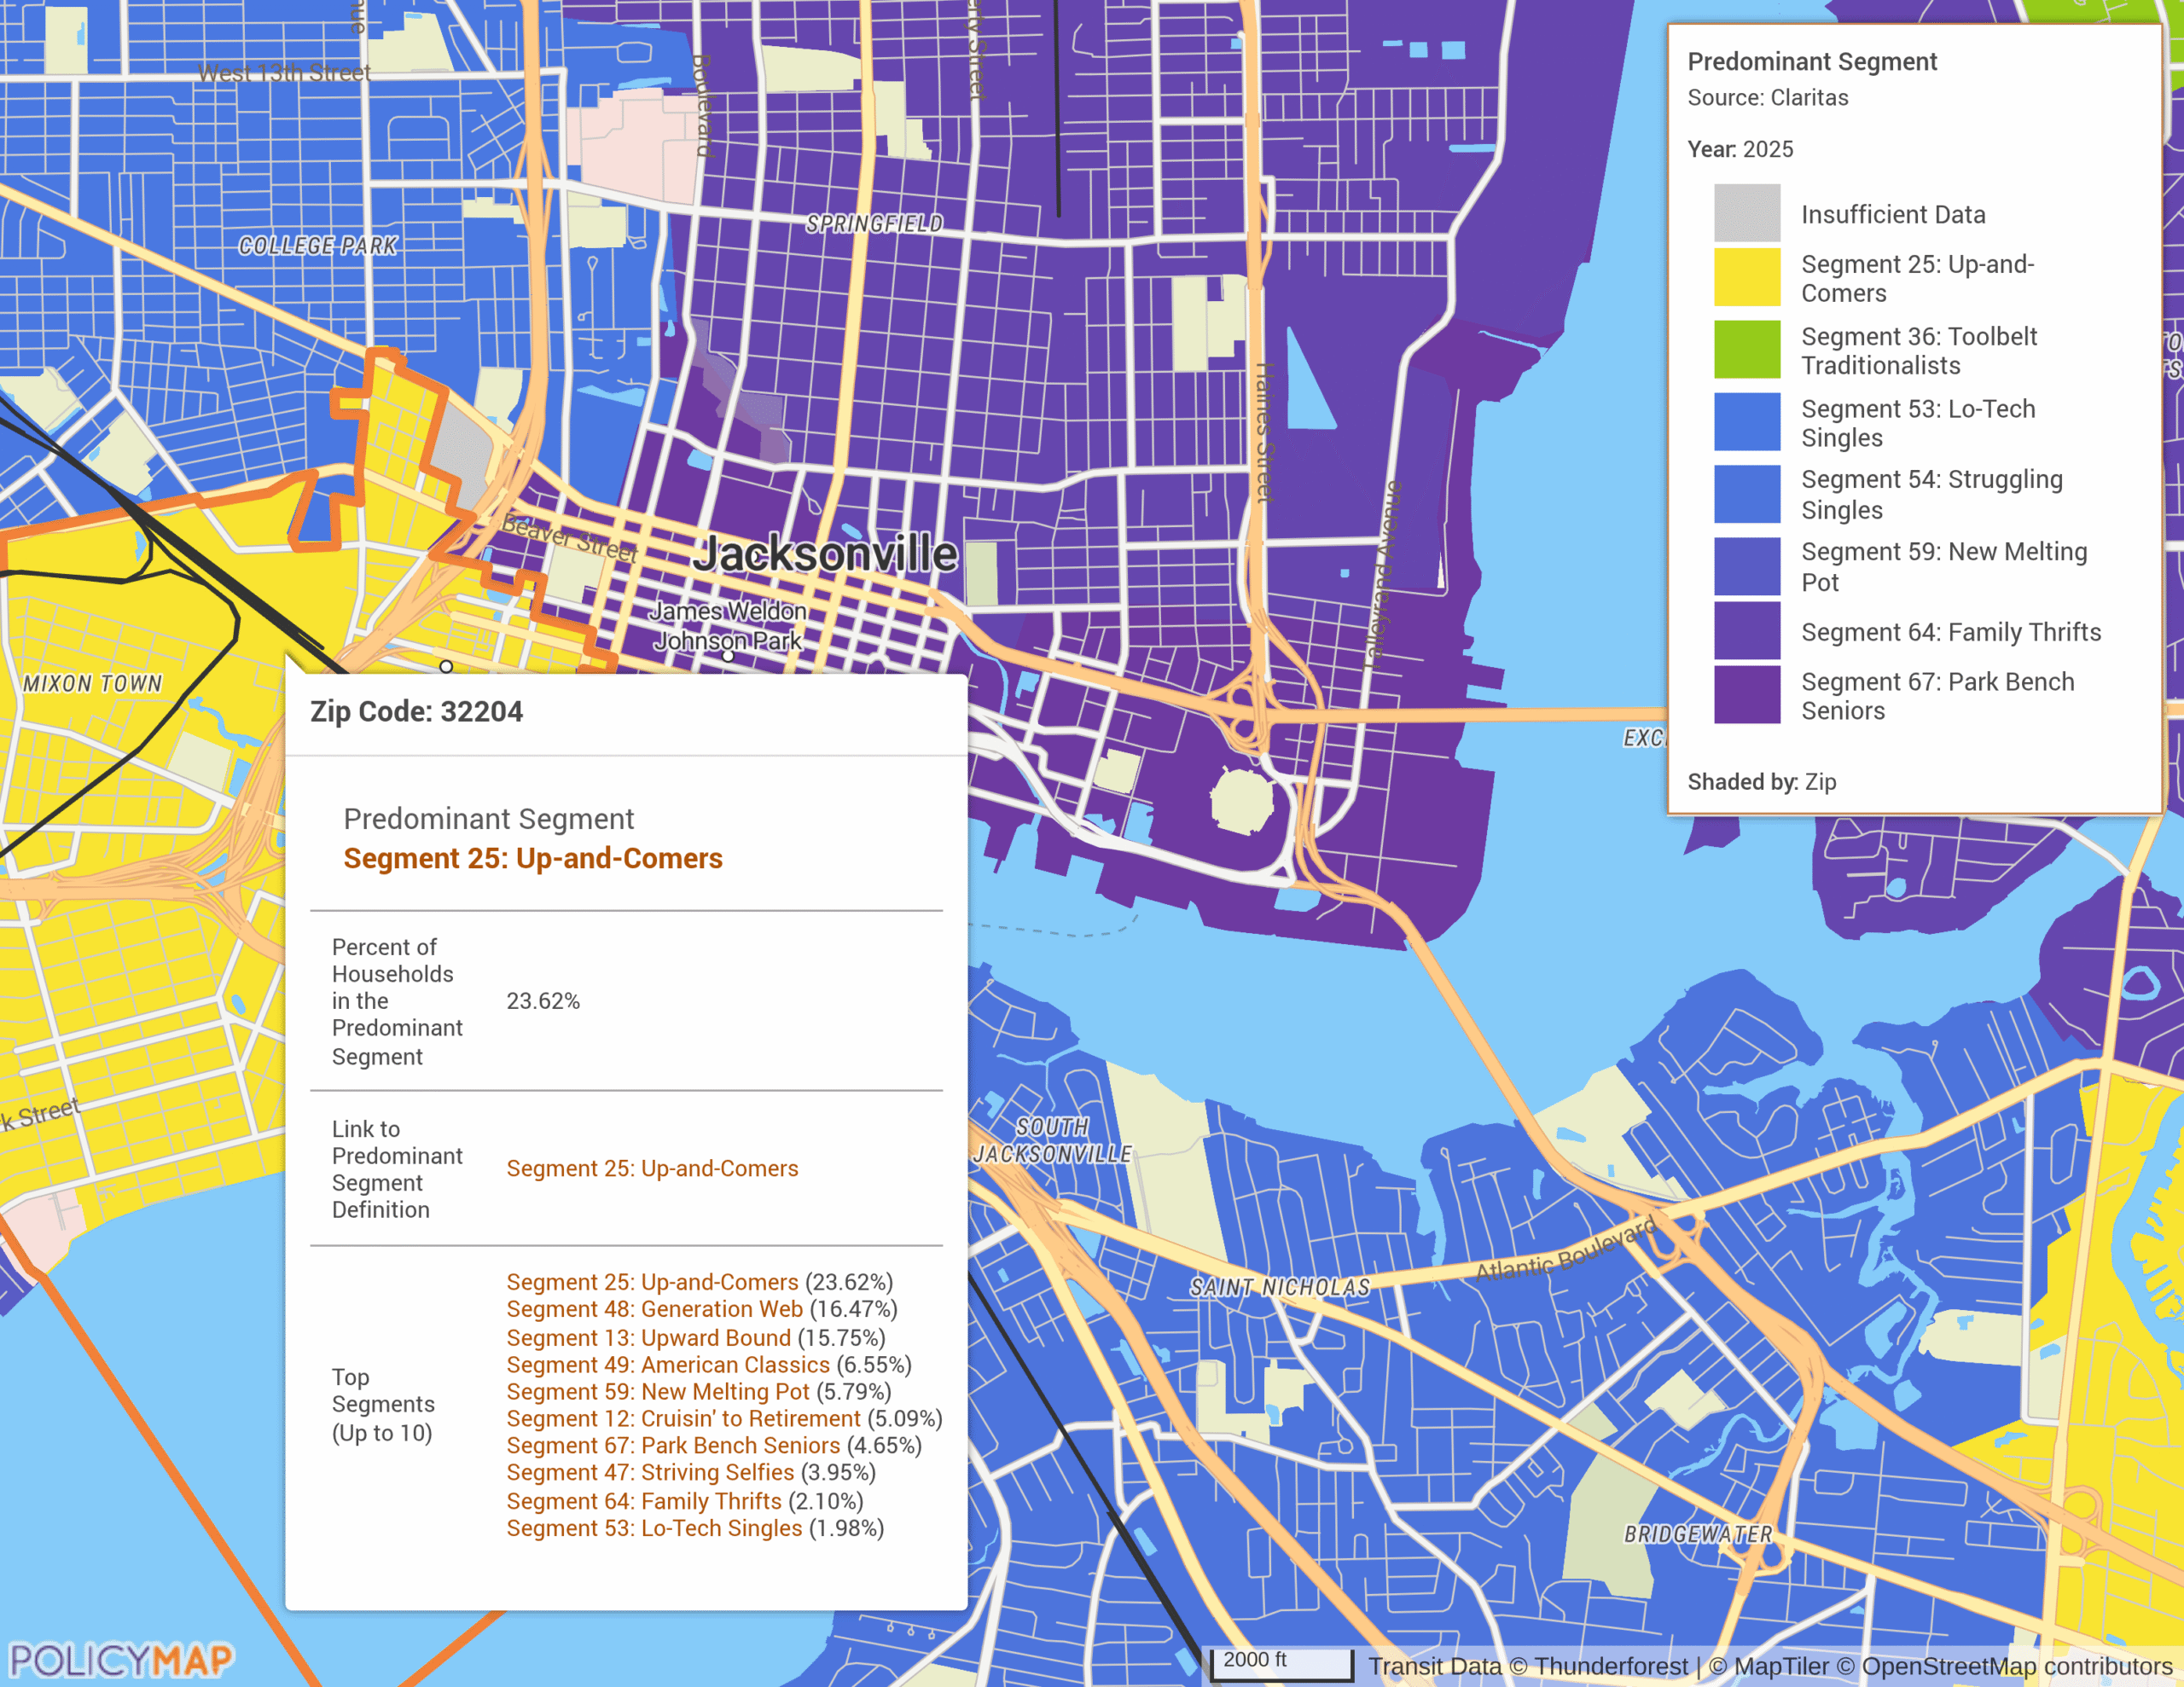The width and height of the screenshot is (2184, 1687).
Task: Open the Segment 25: Up-and-Comers definition link
Action: 652,1168
